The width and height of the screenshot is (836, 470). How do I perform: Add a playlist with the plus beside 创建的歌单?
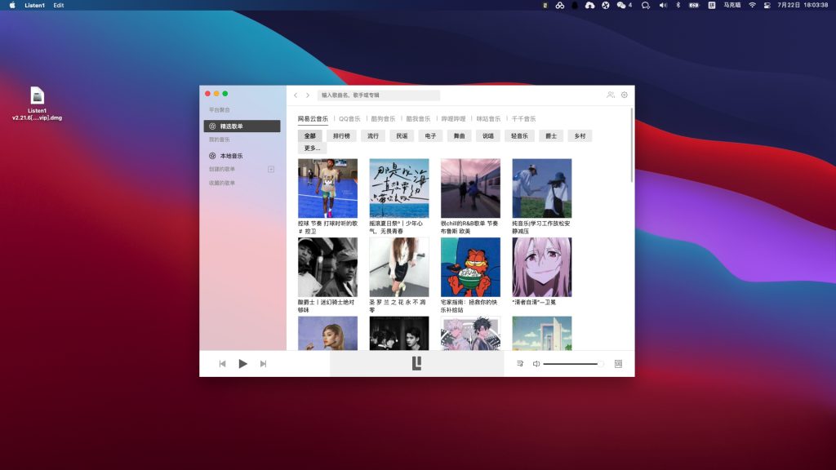[270, 167]
